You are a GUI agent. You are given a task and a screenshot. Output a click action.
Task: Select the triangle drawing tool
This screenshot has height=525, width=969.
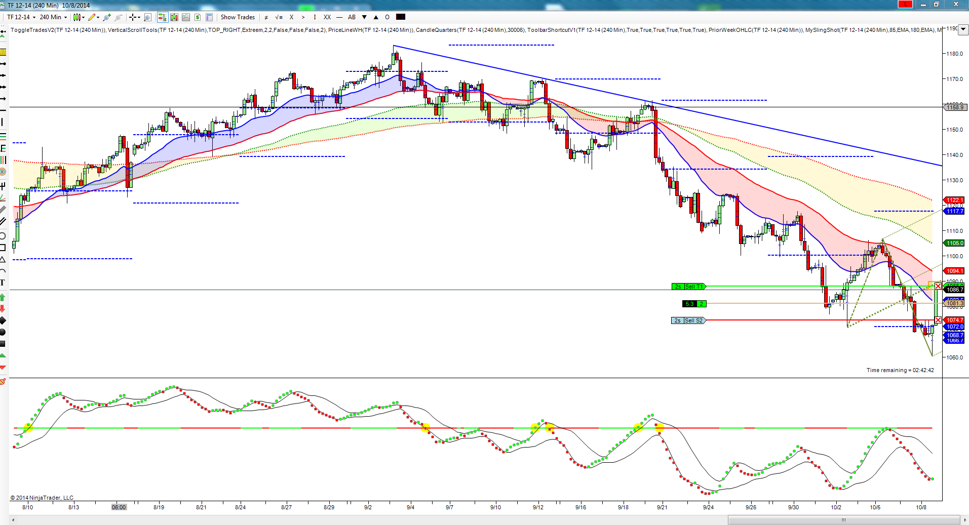(x=3, y=259)
